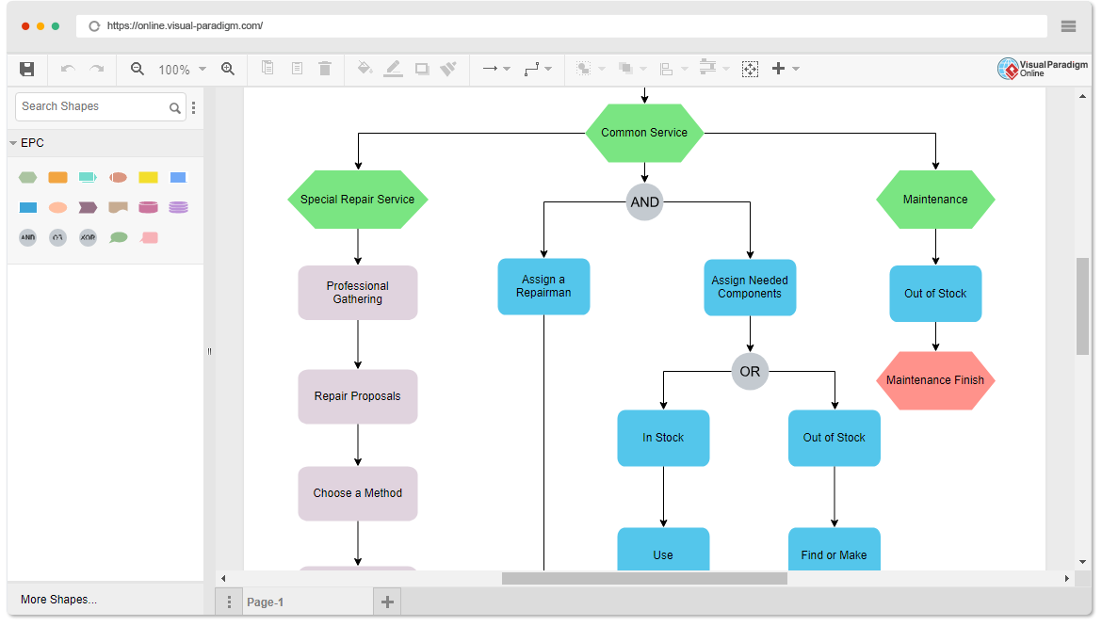The image size is (1102, 626).
Task: Pick the green hexagon Event shape
Action: tap(27, 177)
